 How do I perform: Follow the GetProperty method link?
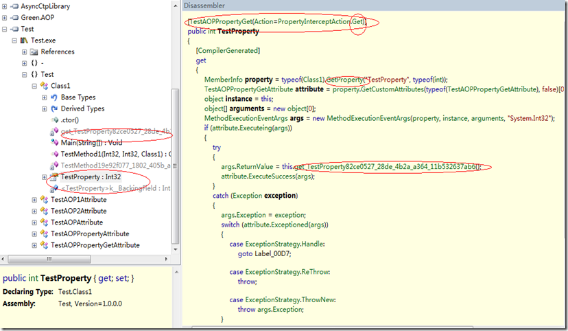click(x=344, y=80)
